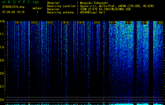Click the 1.0.0 version number

click(35, 2)
